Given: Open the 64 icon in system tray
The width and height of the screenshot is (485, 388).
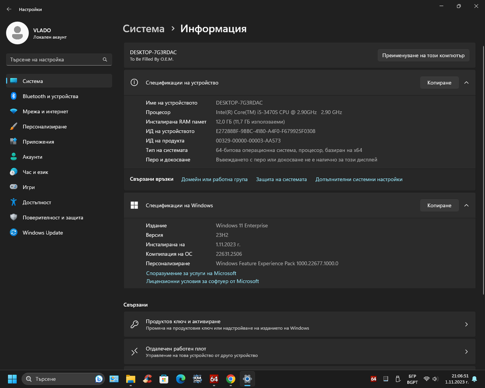Looking at the screenshot, I should [373, 379].
